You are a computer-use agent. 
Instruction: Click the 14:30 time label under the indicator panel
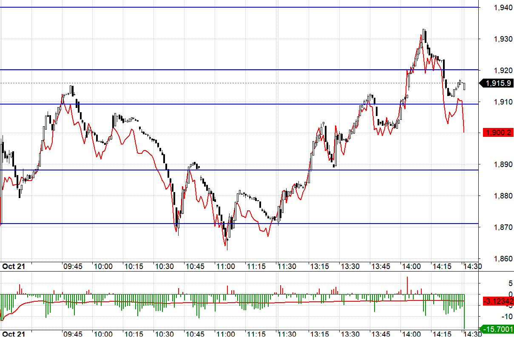coord(471,333)
